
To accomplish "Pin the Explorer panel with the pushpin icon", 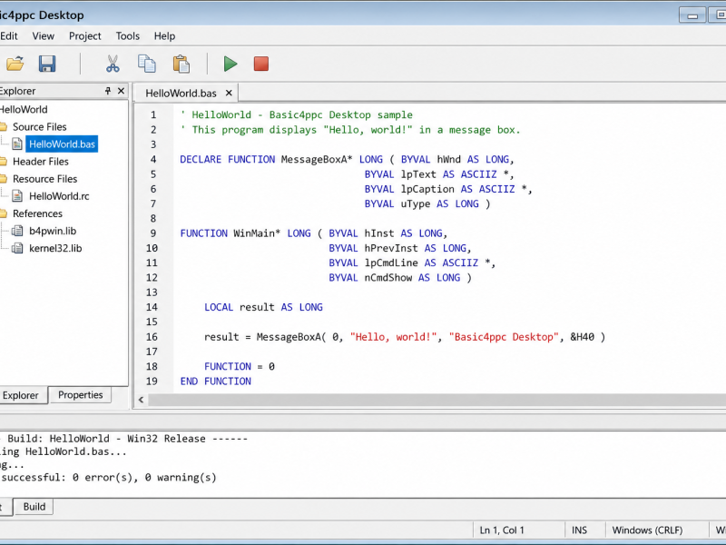I will (107, 91).
